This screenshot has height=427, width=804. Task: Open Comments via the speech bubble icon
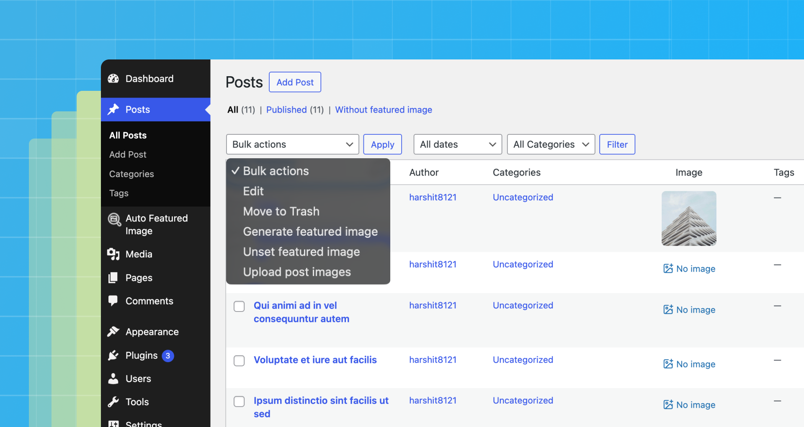(113, 301)
